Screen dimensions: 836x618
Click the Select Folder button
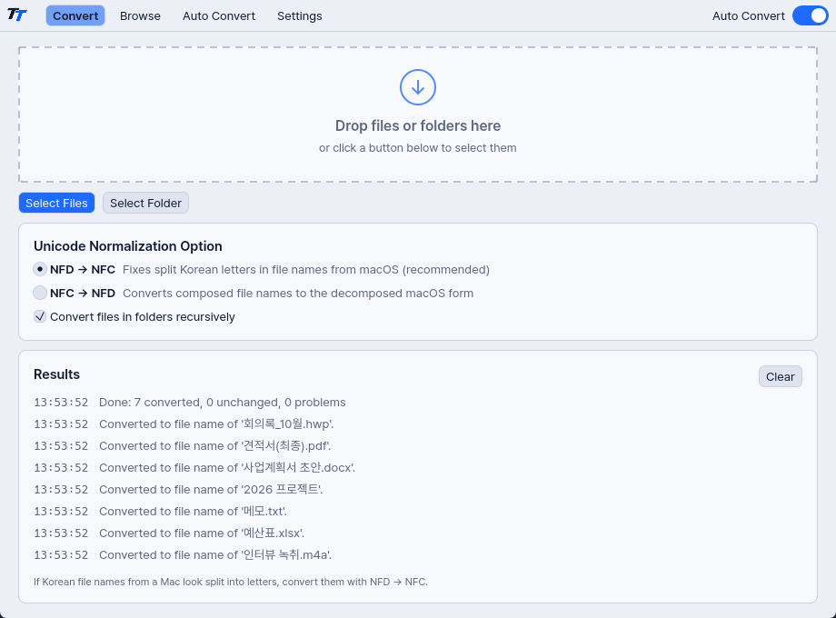coord(145,204)
